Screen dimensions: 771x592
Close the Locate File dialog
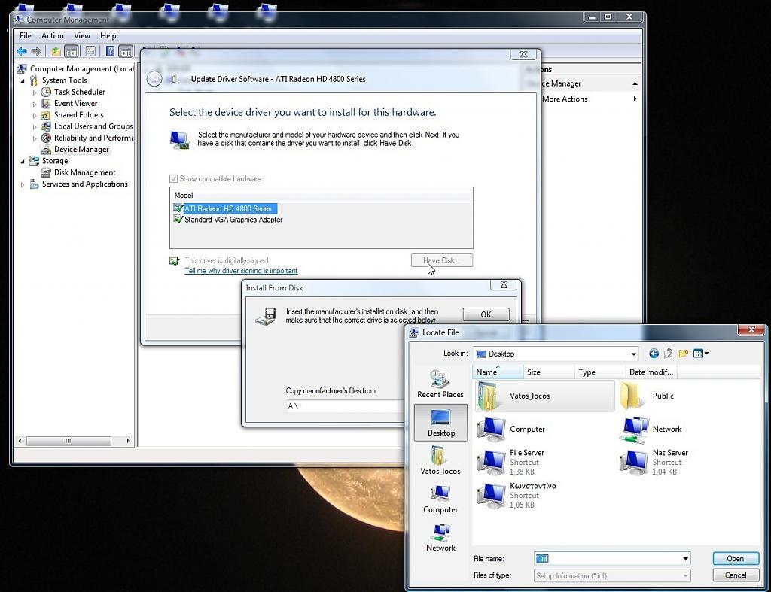pyautogui.click(x=751, y=329)
